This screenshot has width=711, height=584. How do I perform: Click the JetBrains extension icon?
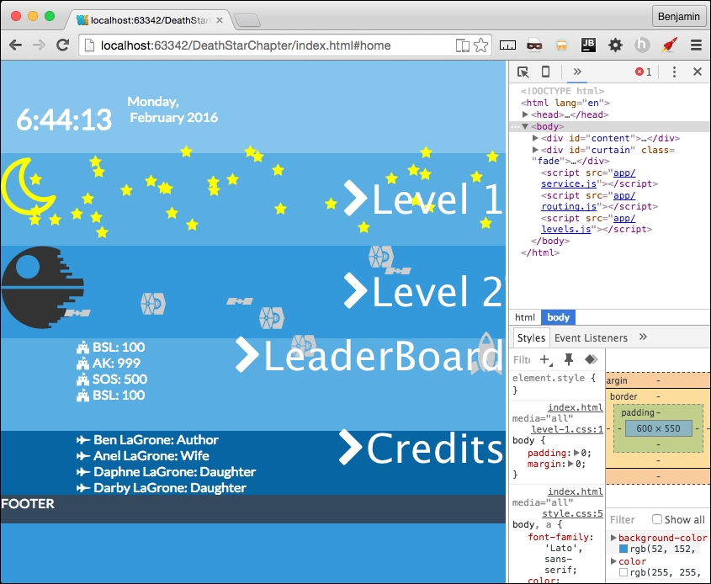[x=588, y=45]
